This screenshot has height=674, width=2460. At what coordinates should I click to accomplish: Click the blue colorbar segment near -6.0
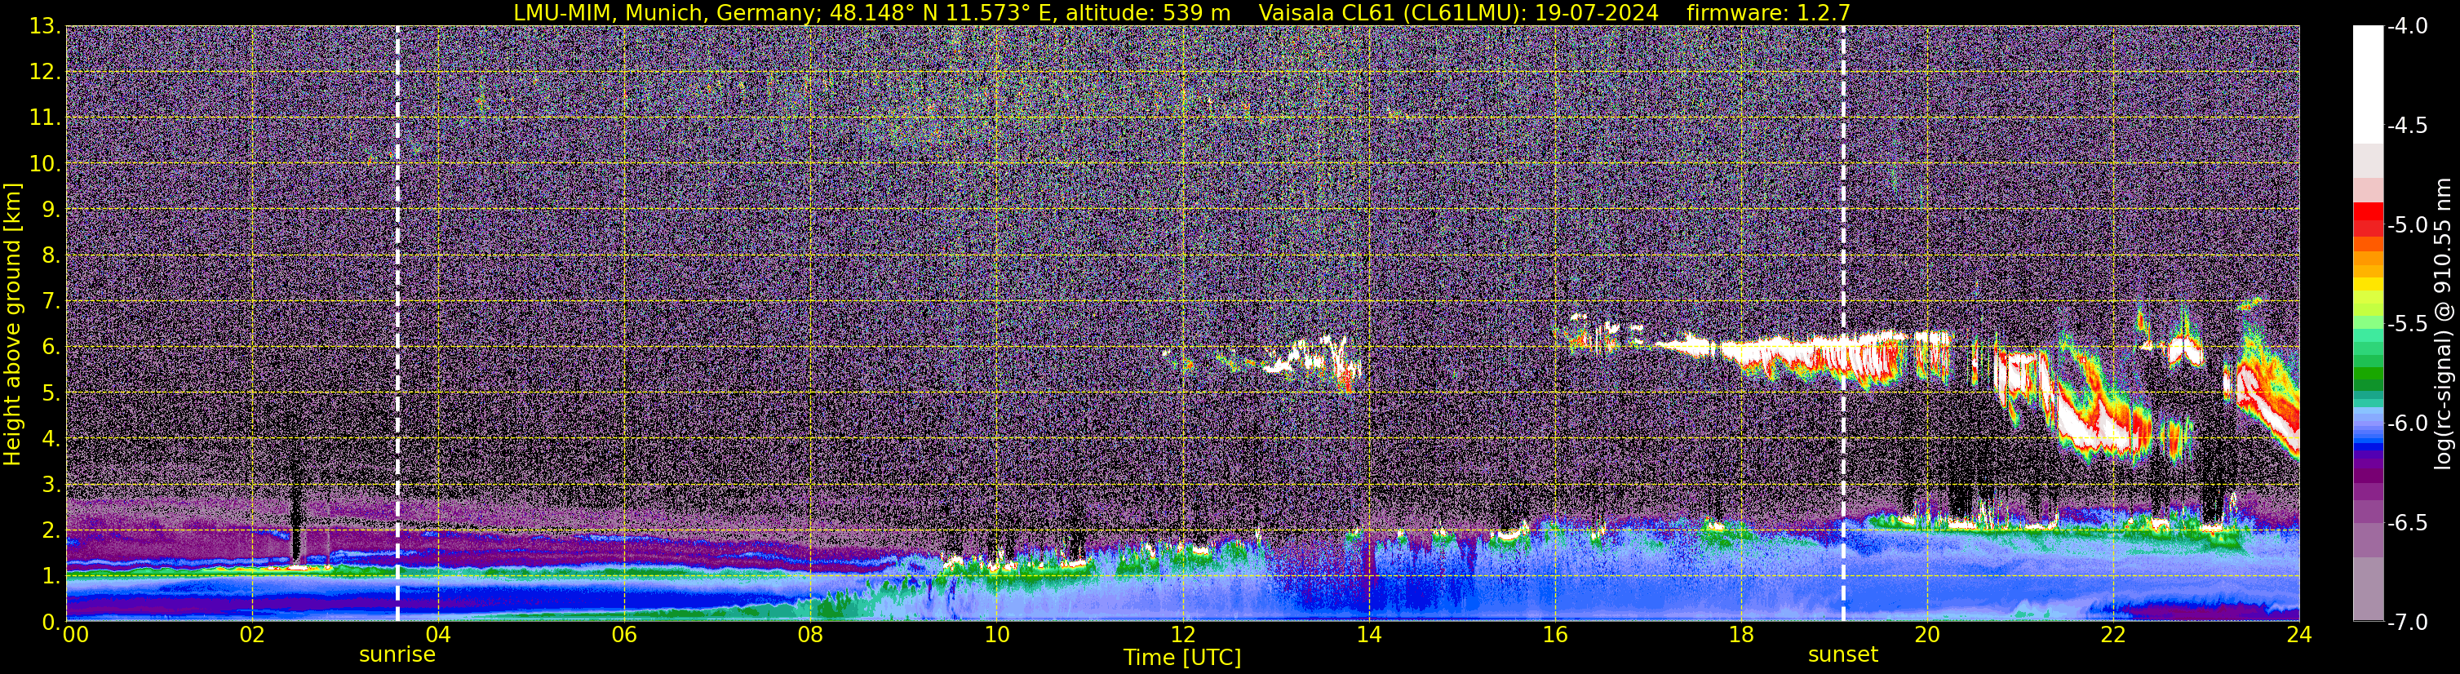2369,434
